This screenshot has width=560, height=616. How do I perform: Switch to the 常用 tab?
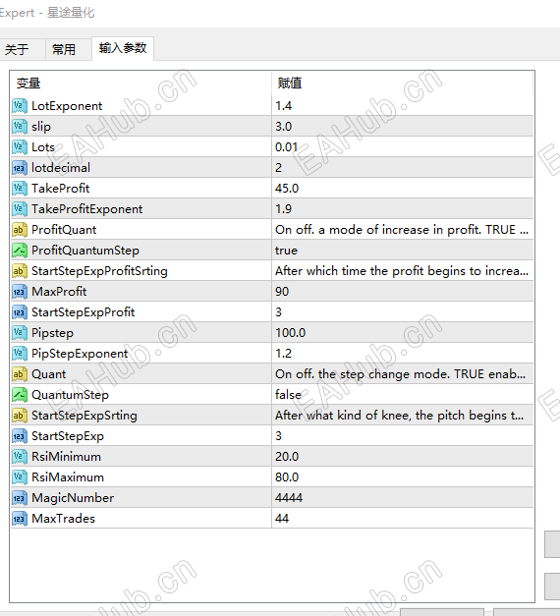[67, 49]
